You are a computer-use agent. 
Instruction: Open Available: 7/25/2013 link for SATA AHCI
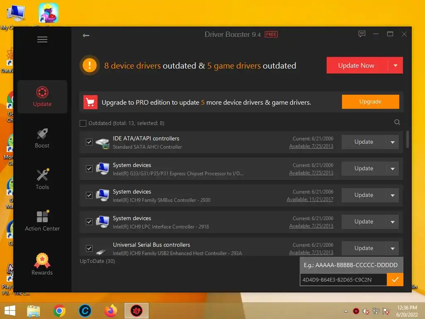311,146
